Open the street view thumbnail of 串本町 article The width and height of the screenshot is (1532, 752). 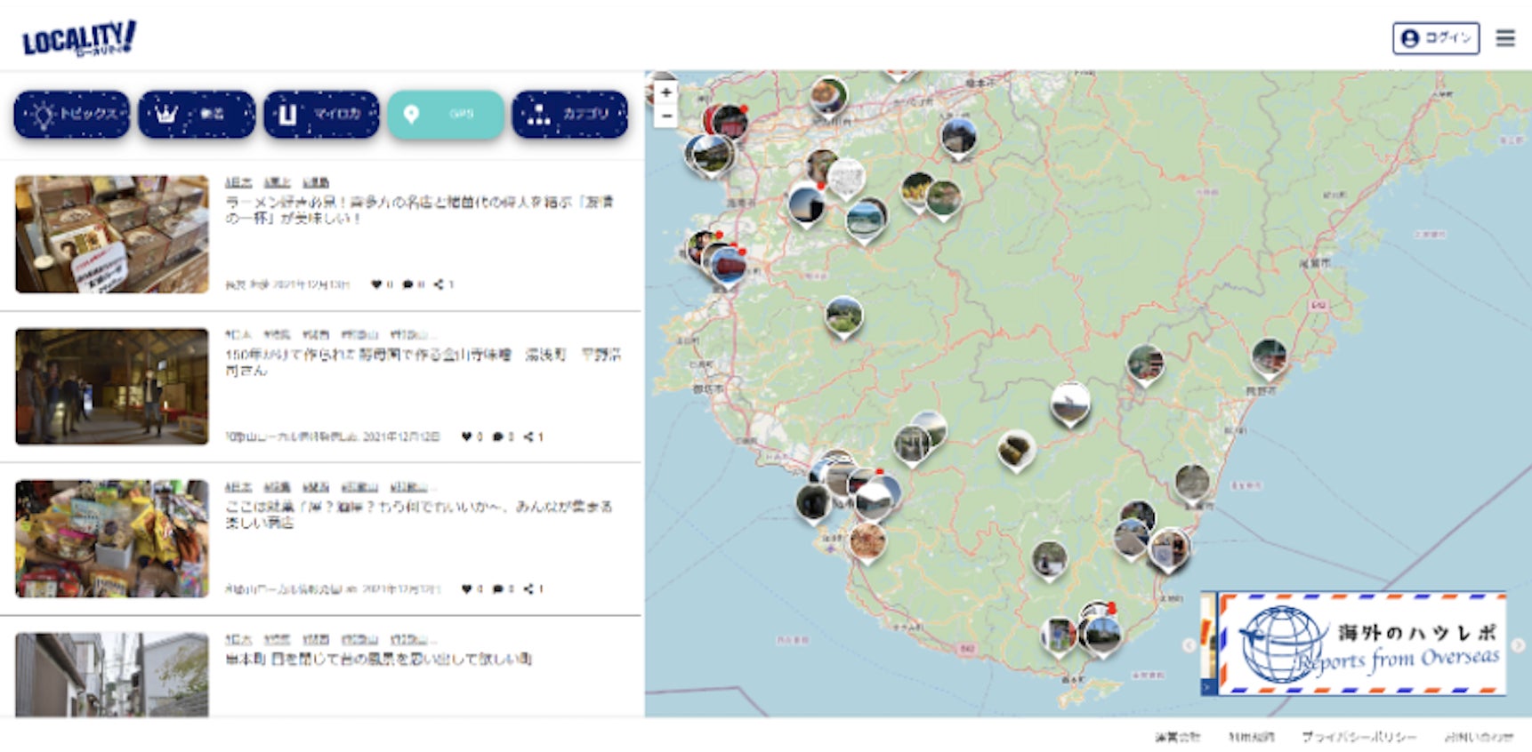pyautogui.click(x=112, y=675)
